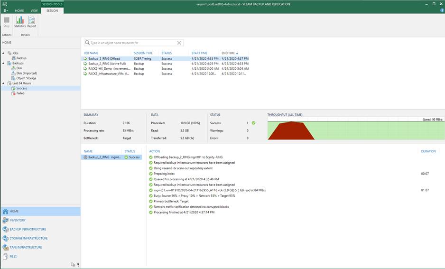Sort by END TIME column

[x=230, y=53]
